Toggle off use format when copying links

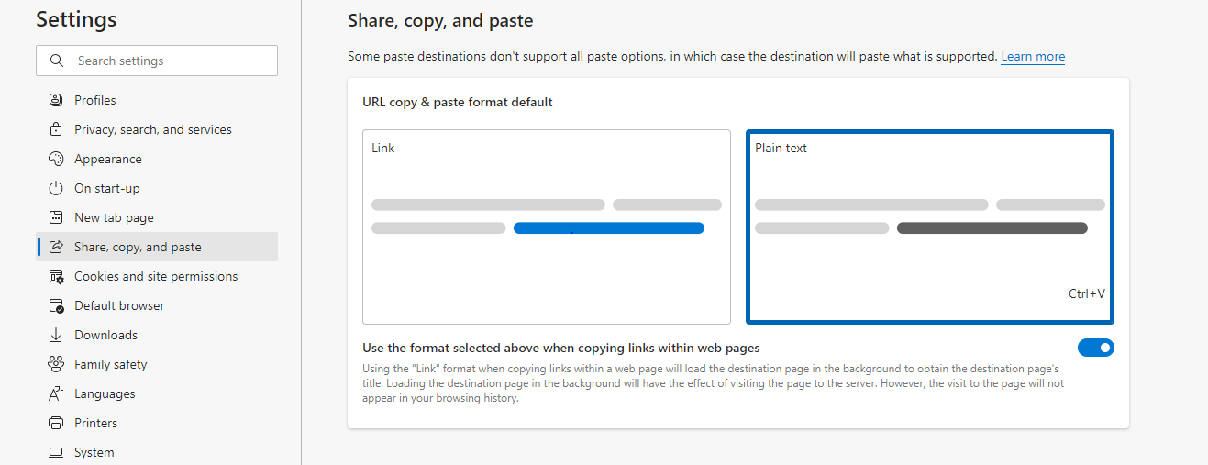(1096, 348)
